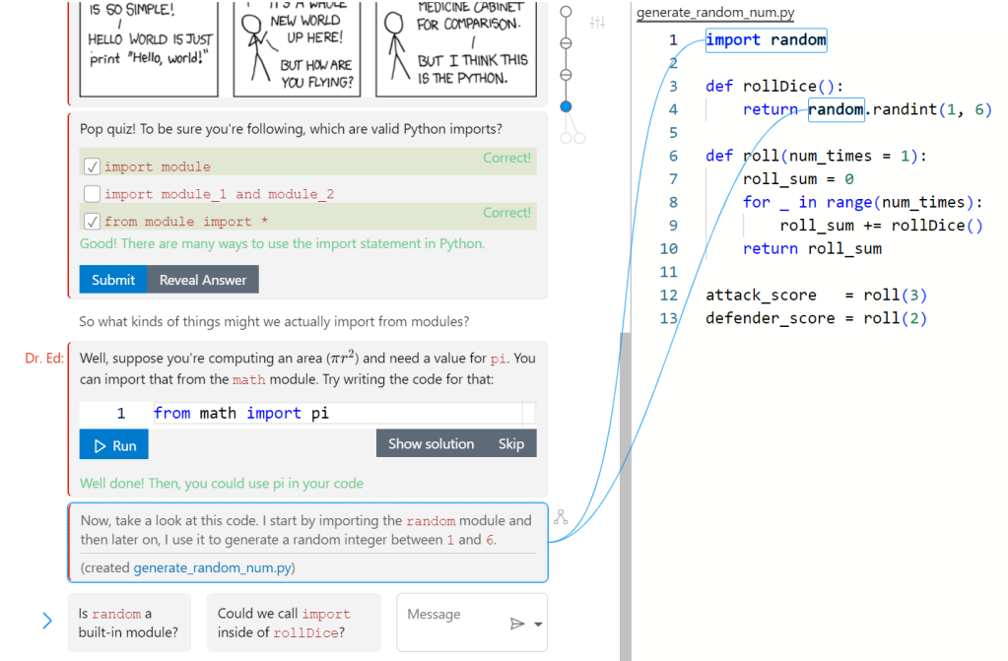Uncheck 'from module import *' checkbox

click(92, 221)
